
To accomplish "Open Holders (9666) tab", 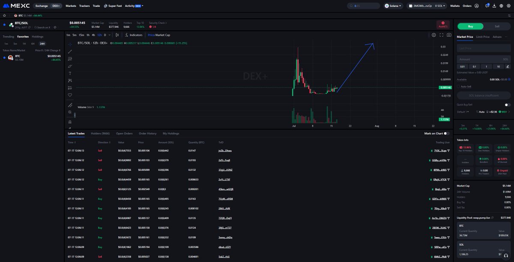I will [x=100, y=134].
